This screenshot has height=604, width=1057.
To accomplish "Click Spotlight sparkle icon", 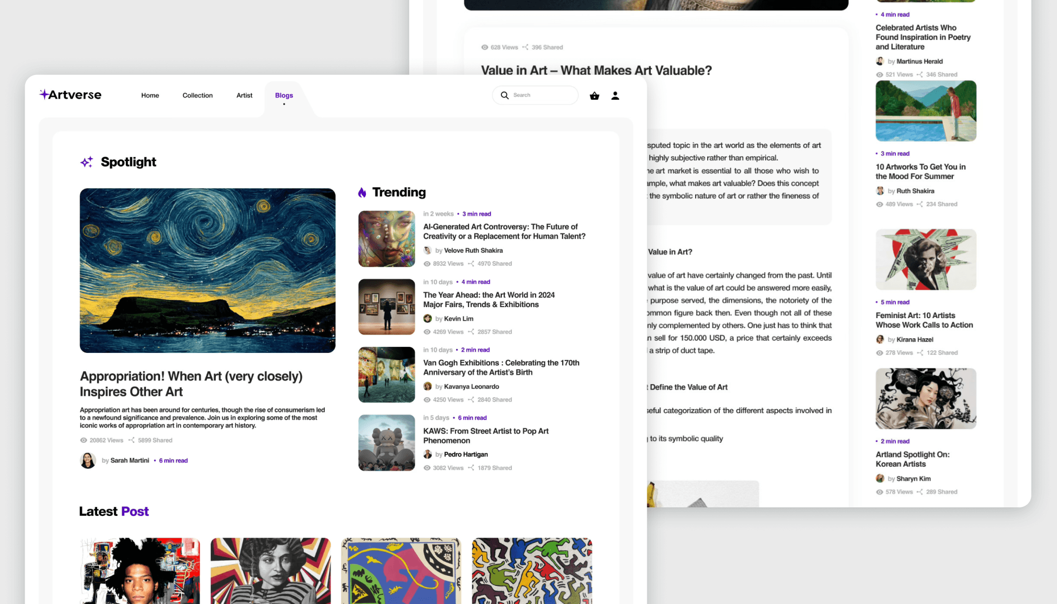I will [x=87, y=162].
